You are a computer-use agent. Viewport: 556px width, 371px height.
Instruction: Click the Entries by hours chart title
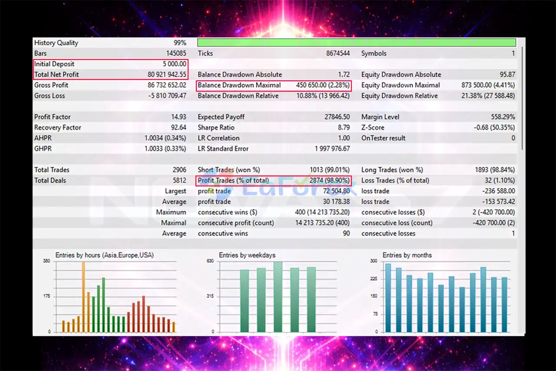(x=104, y=255)
